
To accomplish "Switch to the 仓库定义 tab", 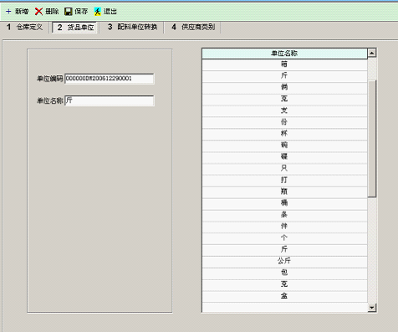I will [24, 28].
